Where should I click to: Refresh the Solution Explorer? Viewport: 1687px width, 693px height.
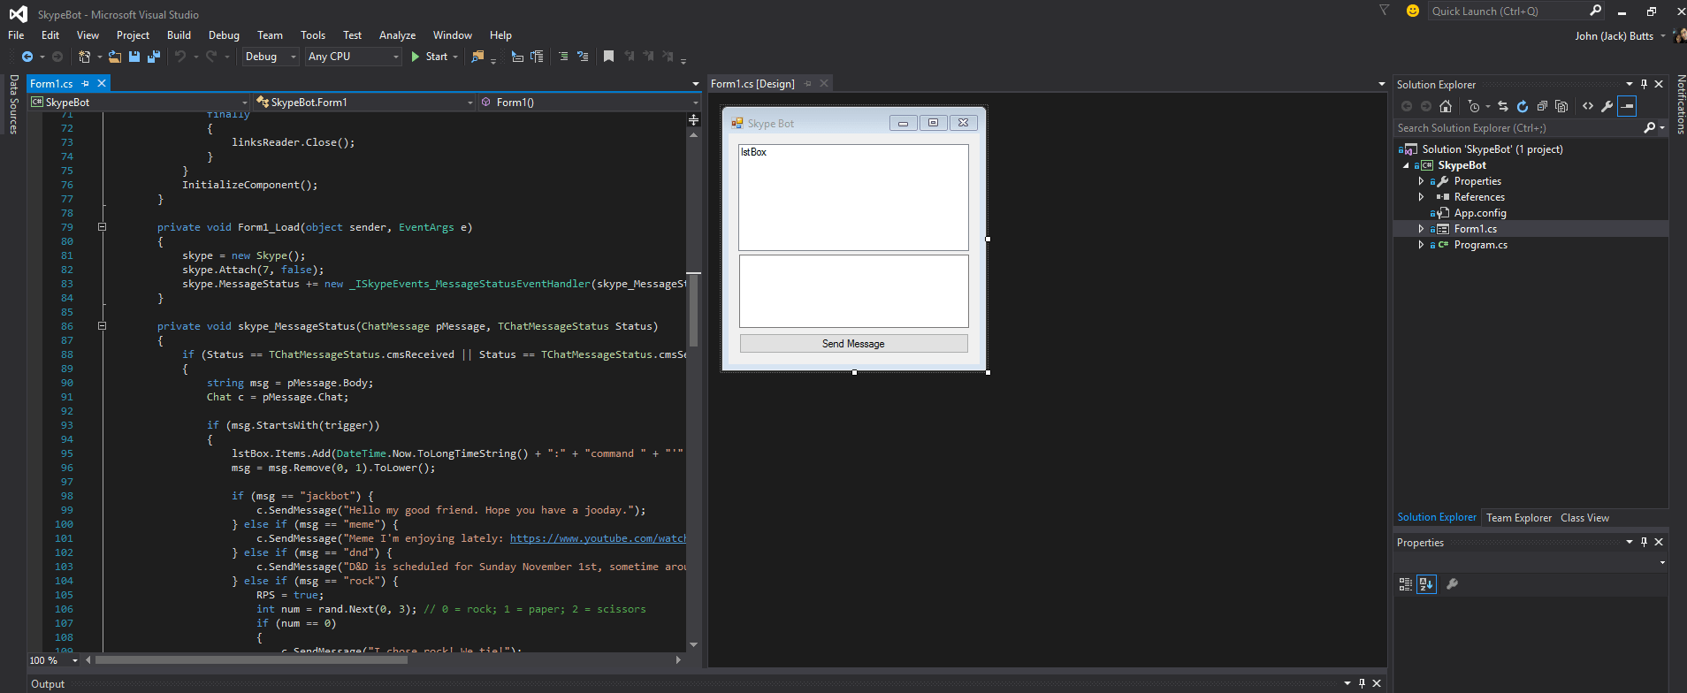tap(1523, 106)
